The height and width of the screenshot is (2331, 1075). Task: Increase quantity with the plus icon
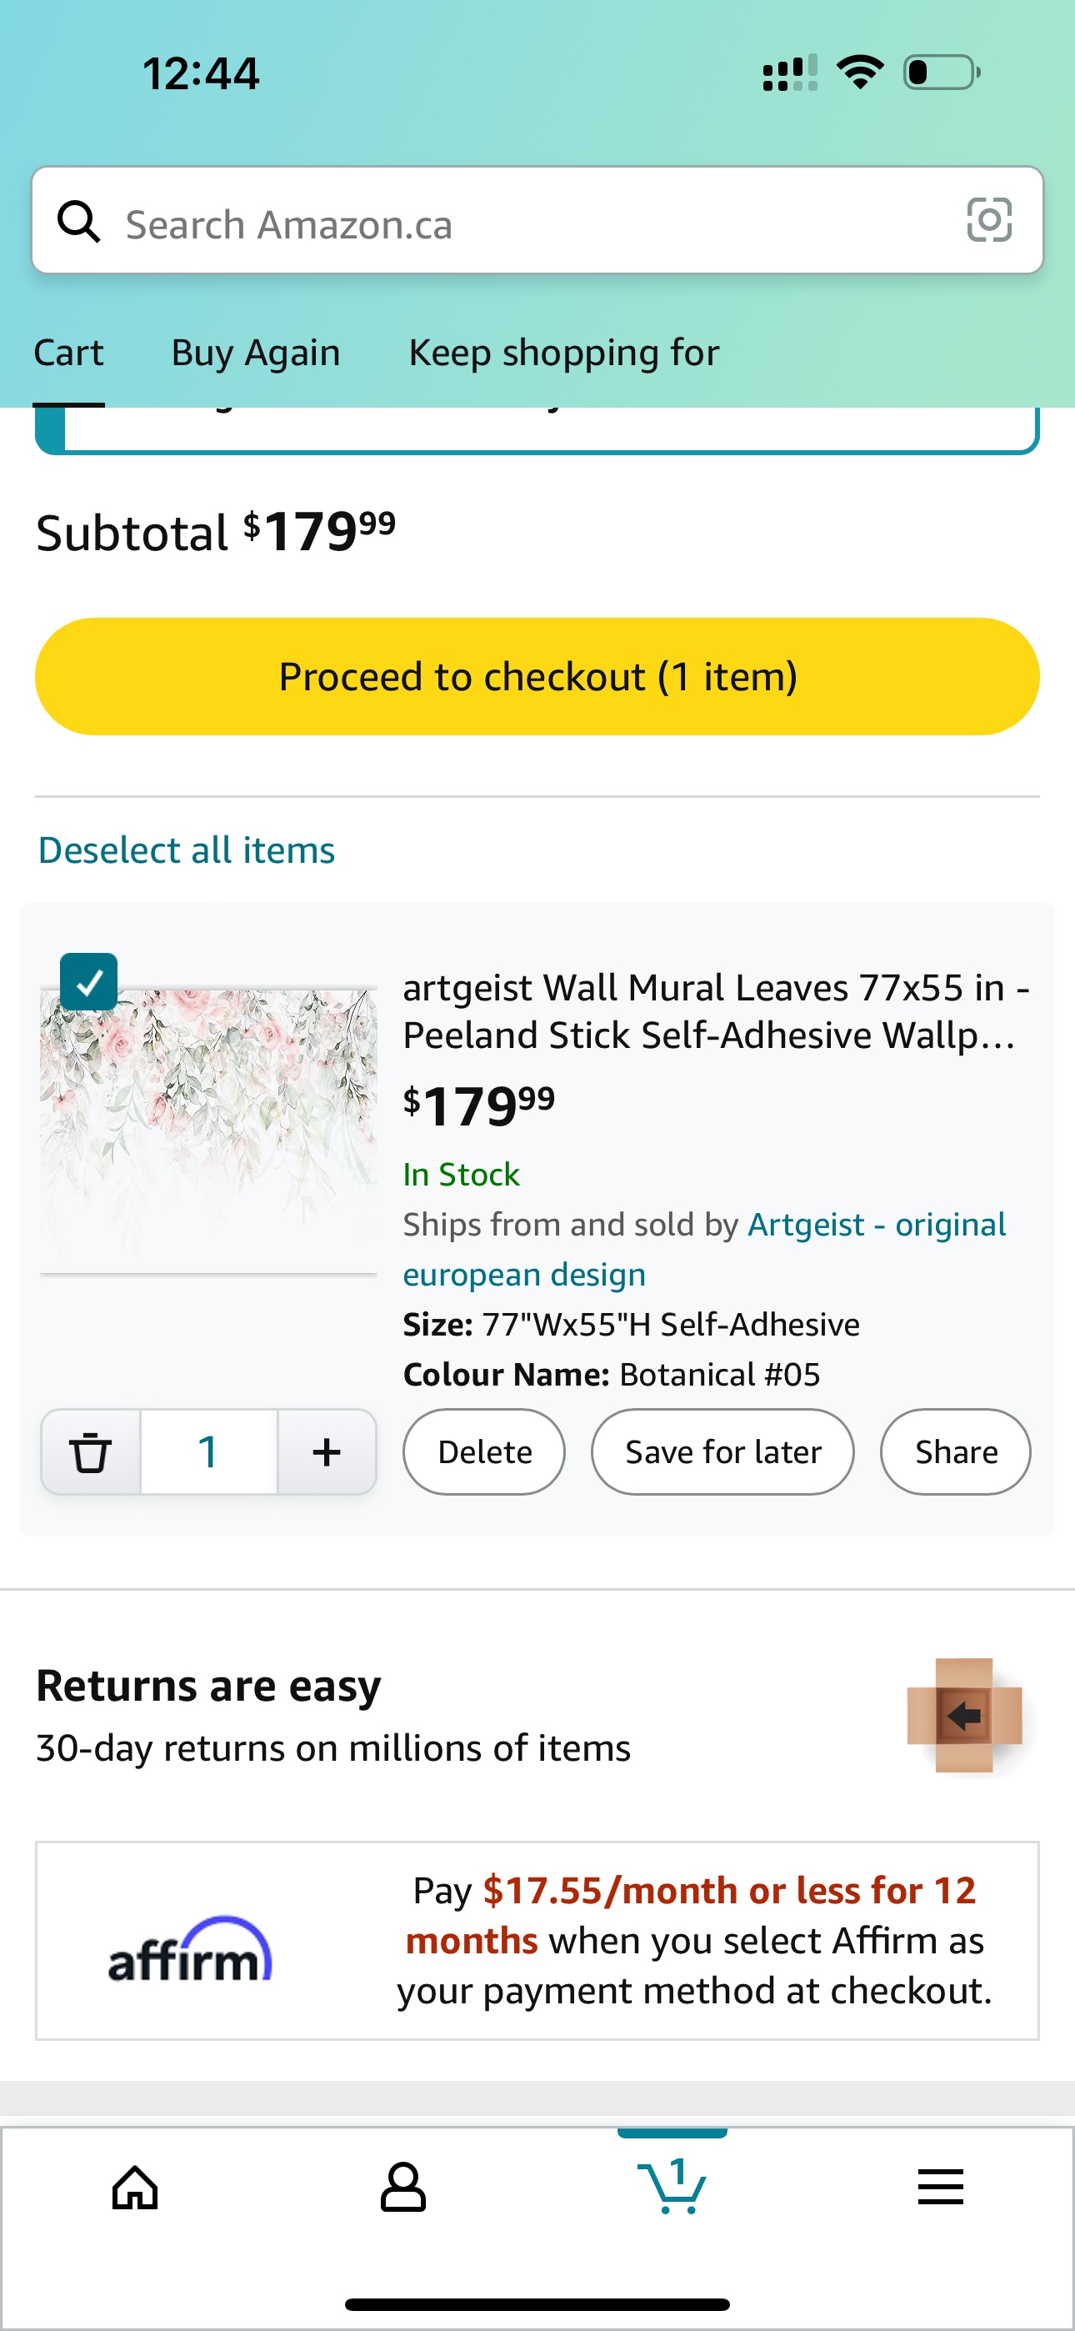tap(327, 1452)
